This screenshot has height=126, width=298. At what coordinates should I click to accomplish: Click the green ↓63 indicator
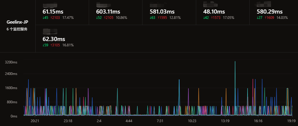tap(153, 18)
